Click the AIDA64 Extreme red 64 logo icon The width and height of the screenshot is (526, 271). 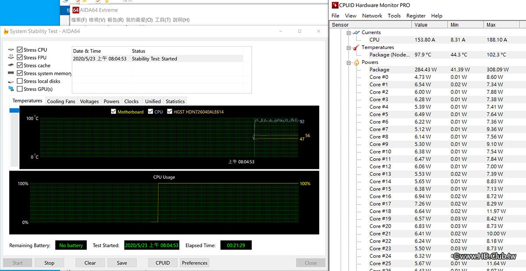tap(76, 10)
